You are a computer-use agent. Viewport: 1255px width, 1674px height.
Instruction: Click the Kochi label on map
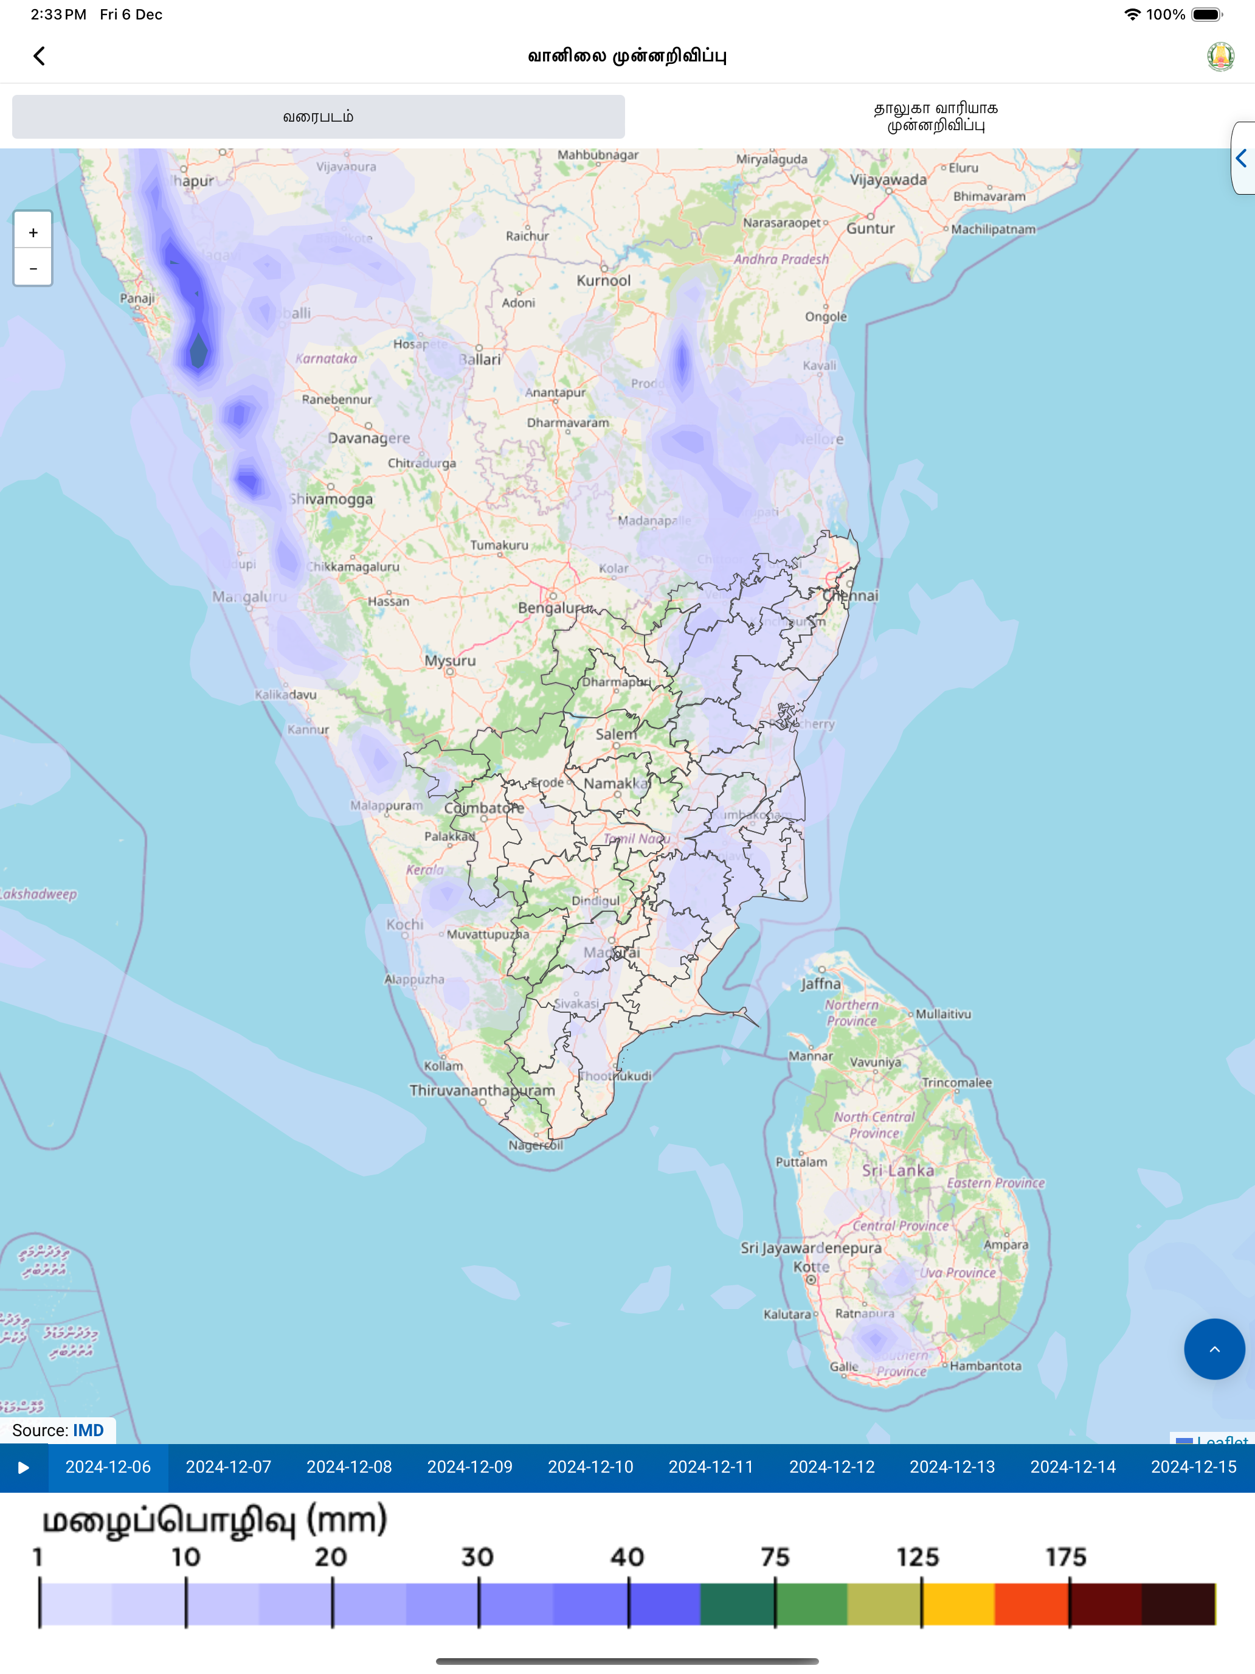point(405,925)
